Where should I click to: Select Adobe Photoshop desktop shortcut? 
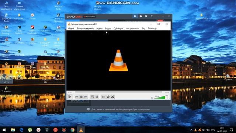[x=19, y=30]
